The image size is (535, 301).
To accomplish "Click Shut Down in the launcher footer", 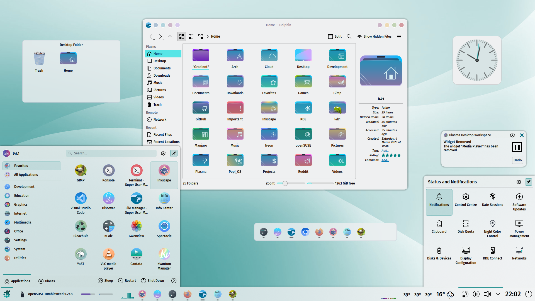I will pyautogui.click(x=152, y=281).
